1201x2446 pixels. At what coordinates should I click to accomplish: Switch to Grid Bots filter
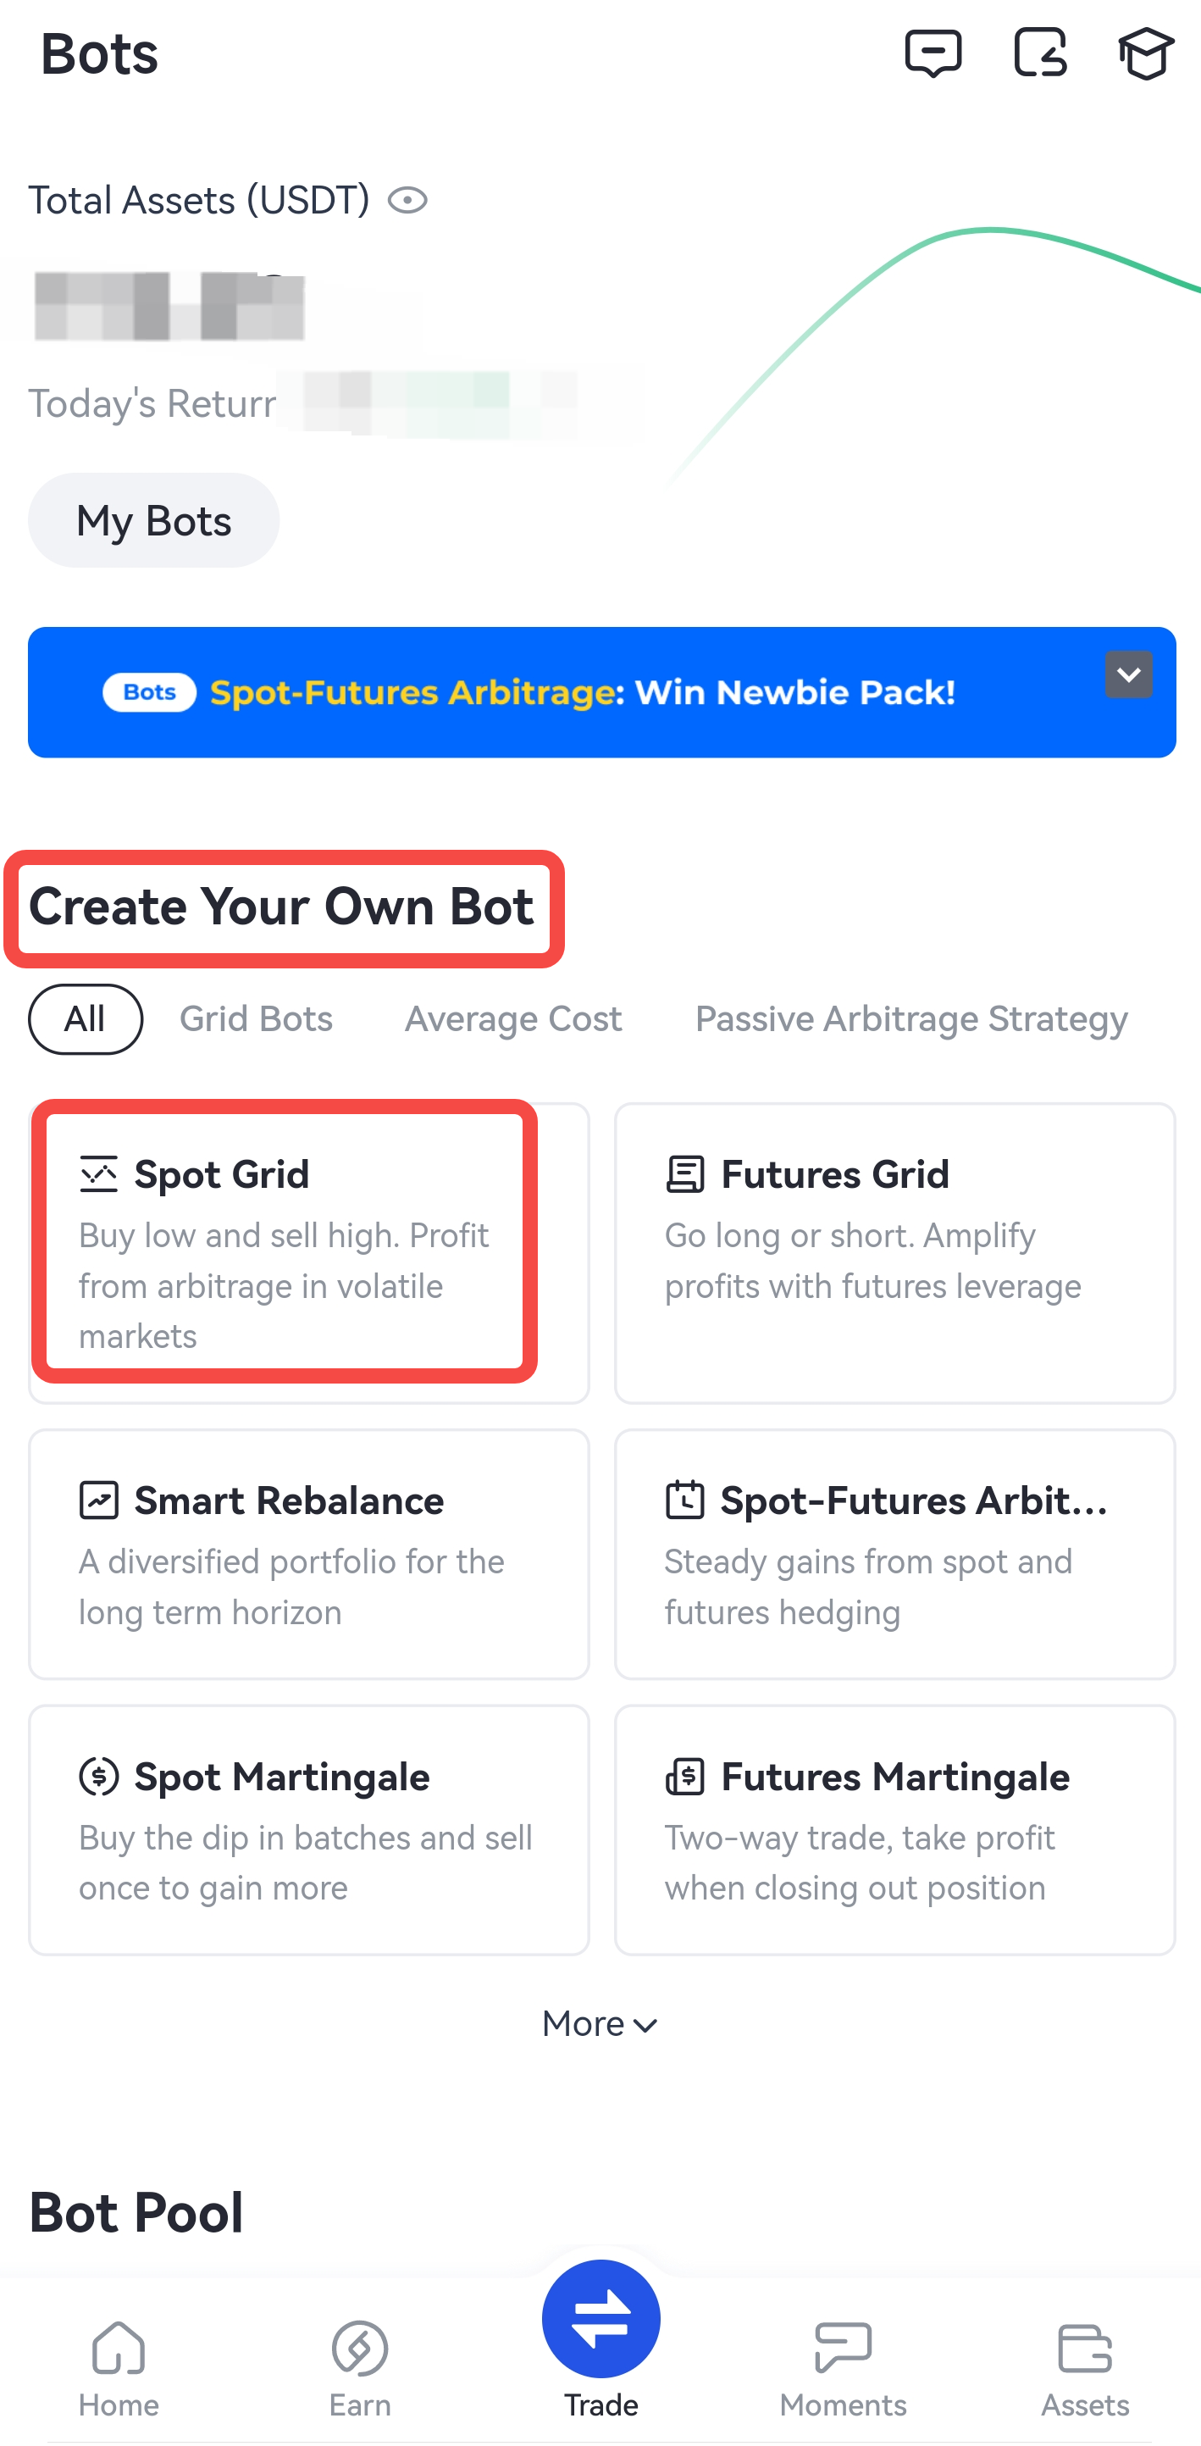(x=257, y=1019)
